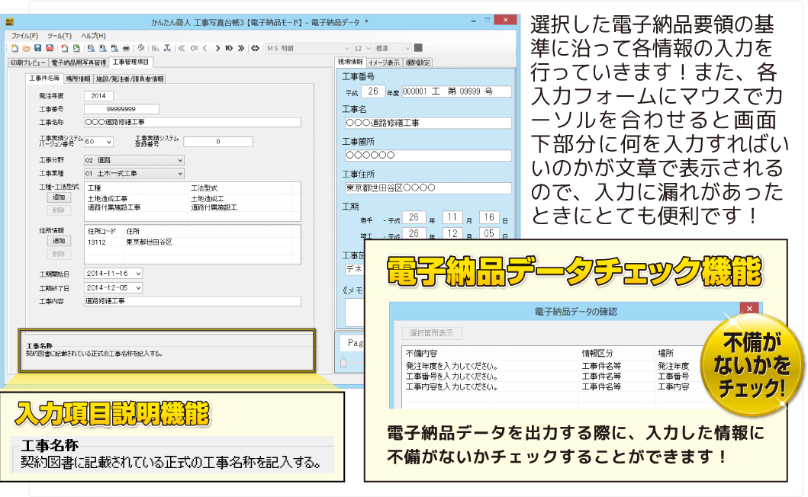Click 追加 button beside 工種 table
This screenshot has height=497, width=808.
[59, 197]
